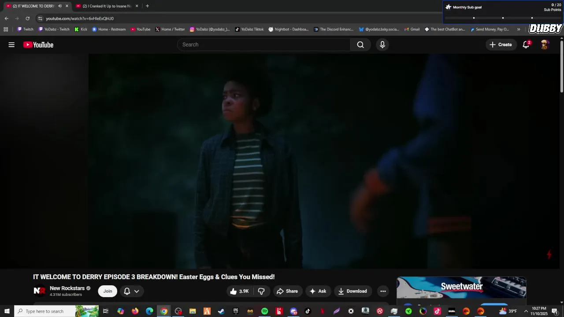Open the New Rockstars channel name link
Screen dimensions: 564x317
coord(67,288)
